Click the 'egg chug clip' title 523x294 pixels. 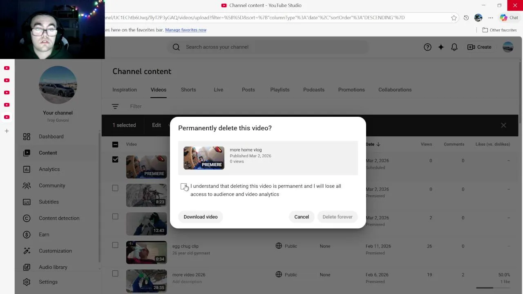pos(186,246)
